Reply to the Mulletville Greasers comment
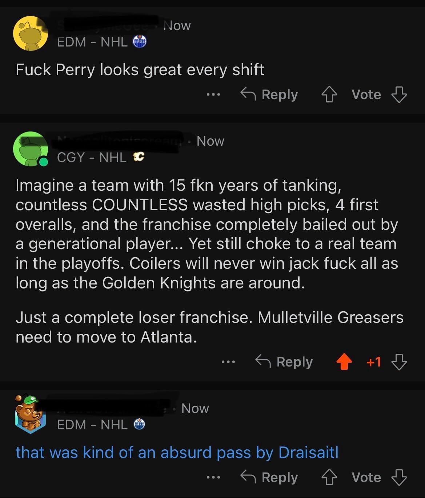This screenshot has height=498, width=425. [284, 362]
